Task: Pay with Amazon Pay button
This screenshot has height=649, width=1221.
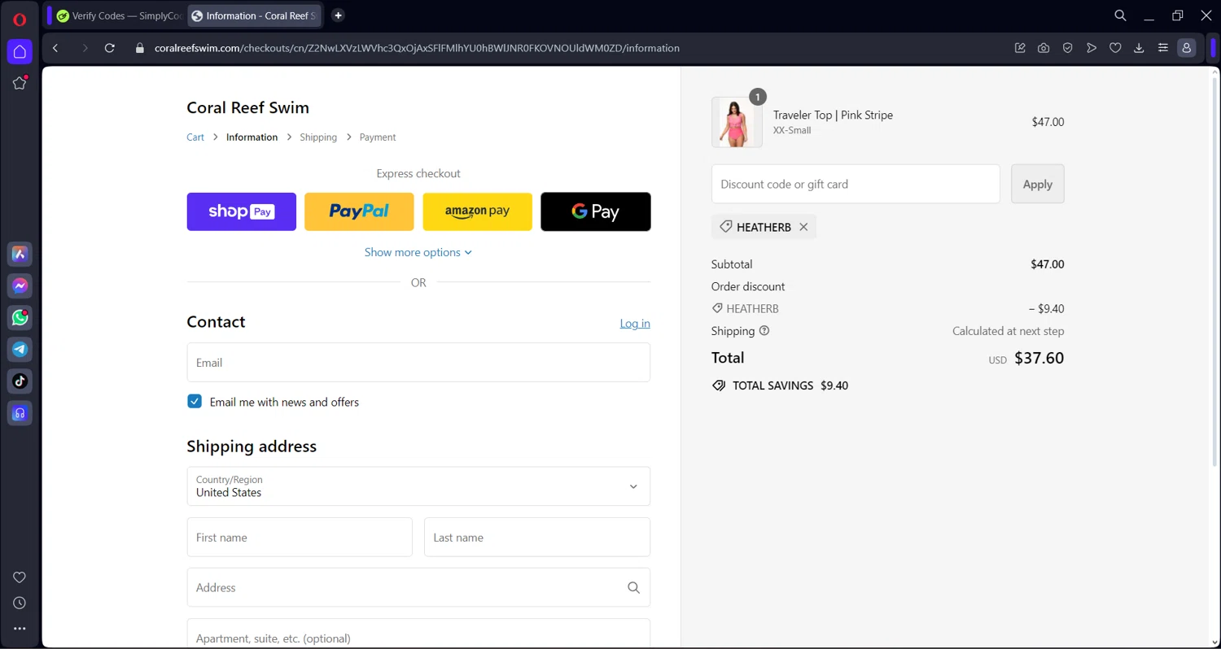Action: point(477,211)
